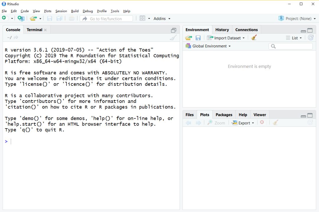Click the refresh current plot icon
This screenshot has height=212, width=319.
click(x=310, y=122)
